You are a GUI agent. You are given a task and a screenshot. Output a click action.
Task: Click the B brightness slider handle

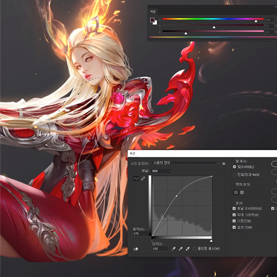coord(186,33)
